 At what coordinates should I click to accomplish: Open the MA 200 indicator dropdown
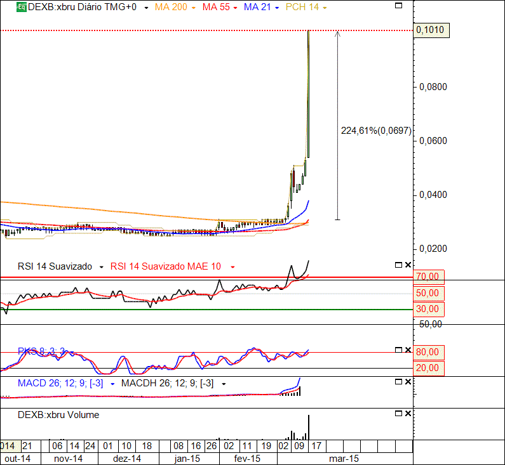tap(194, 8)
